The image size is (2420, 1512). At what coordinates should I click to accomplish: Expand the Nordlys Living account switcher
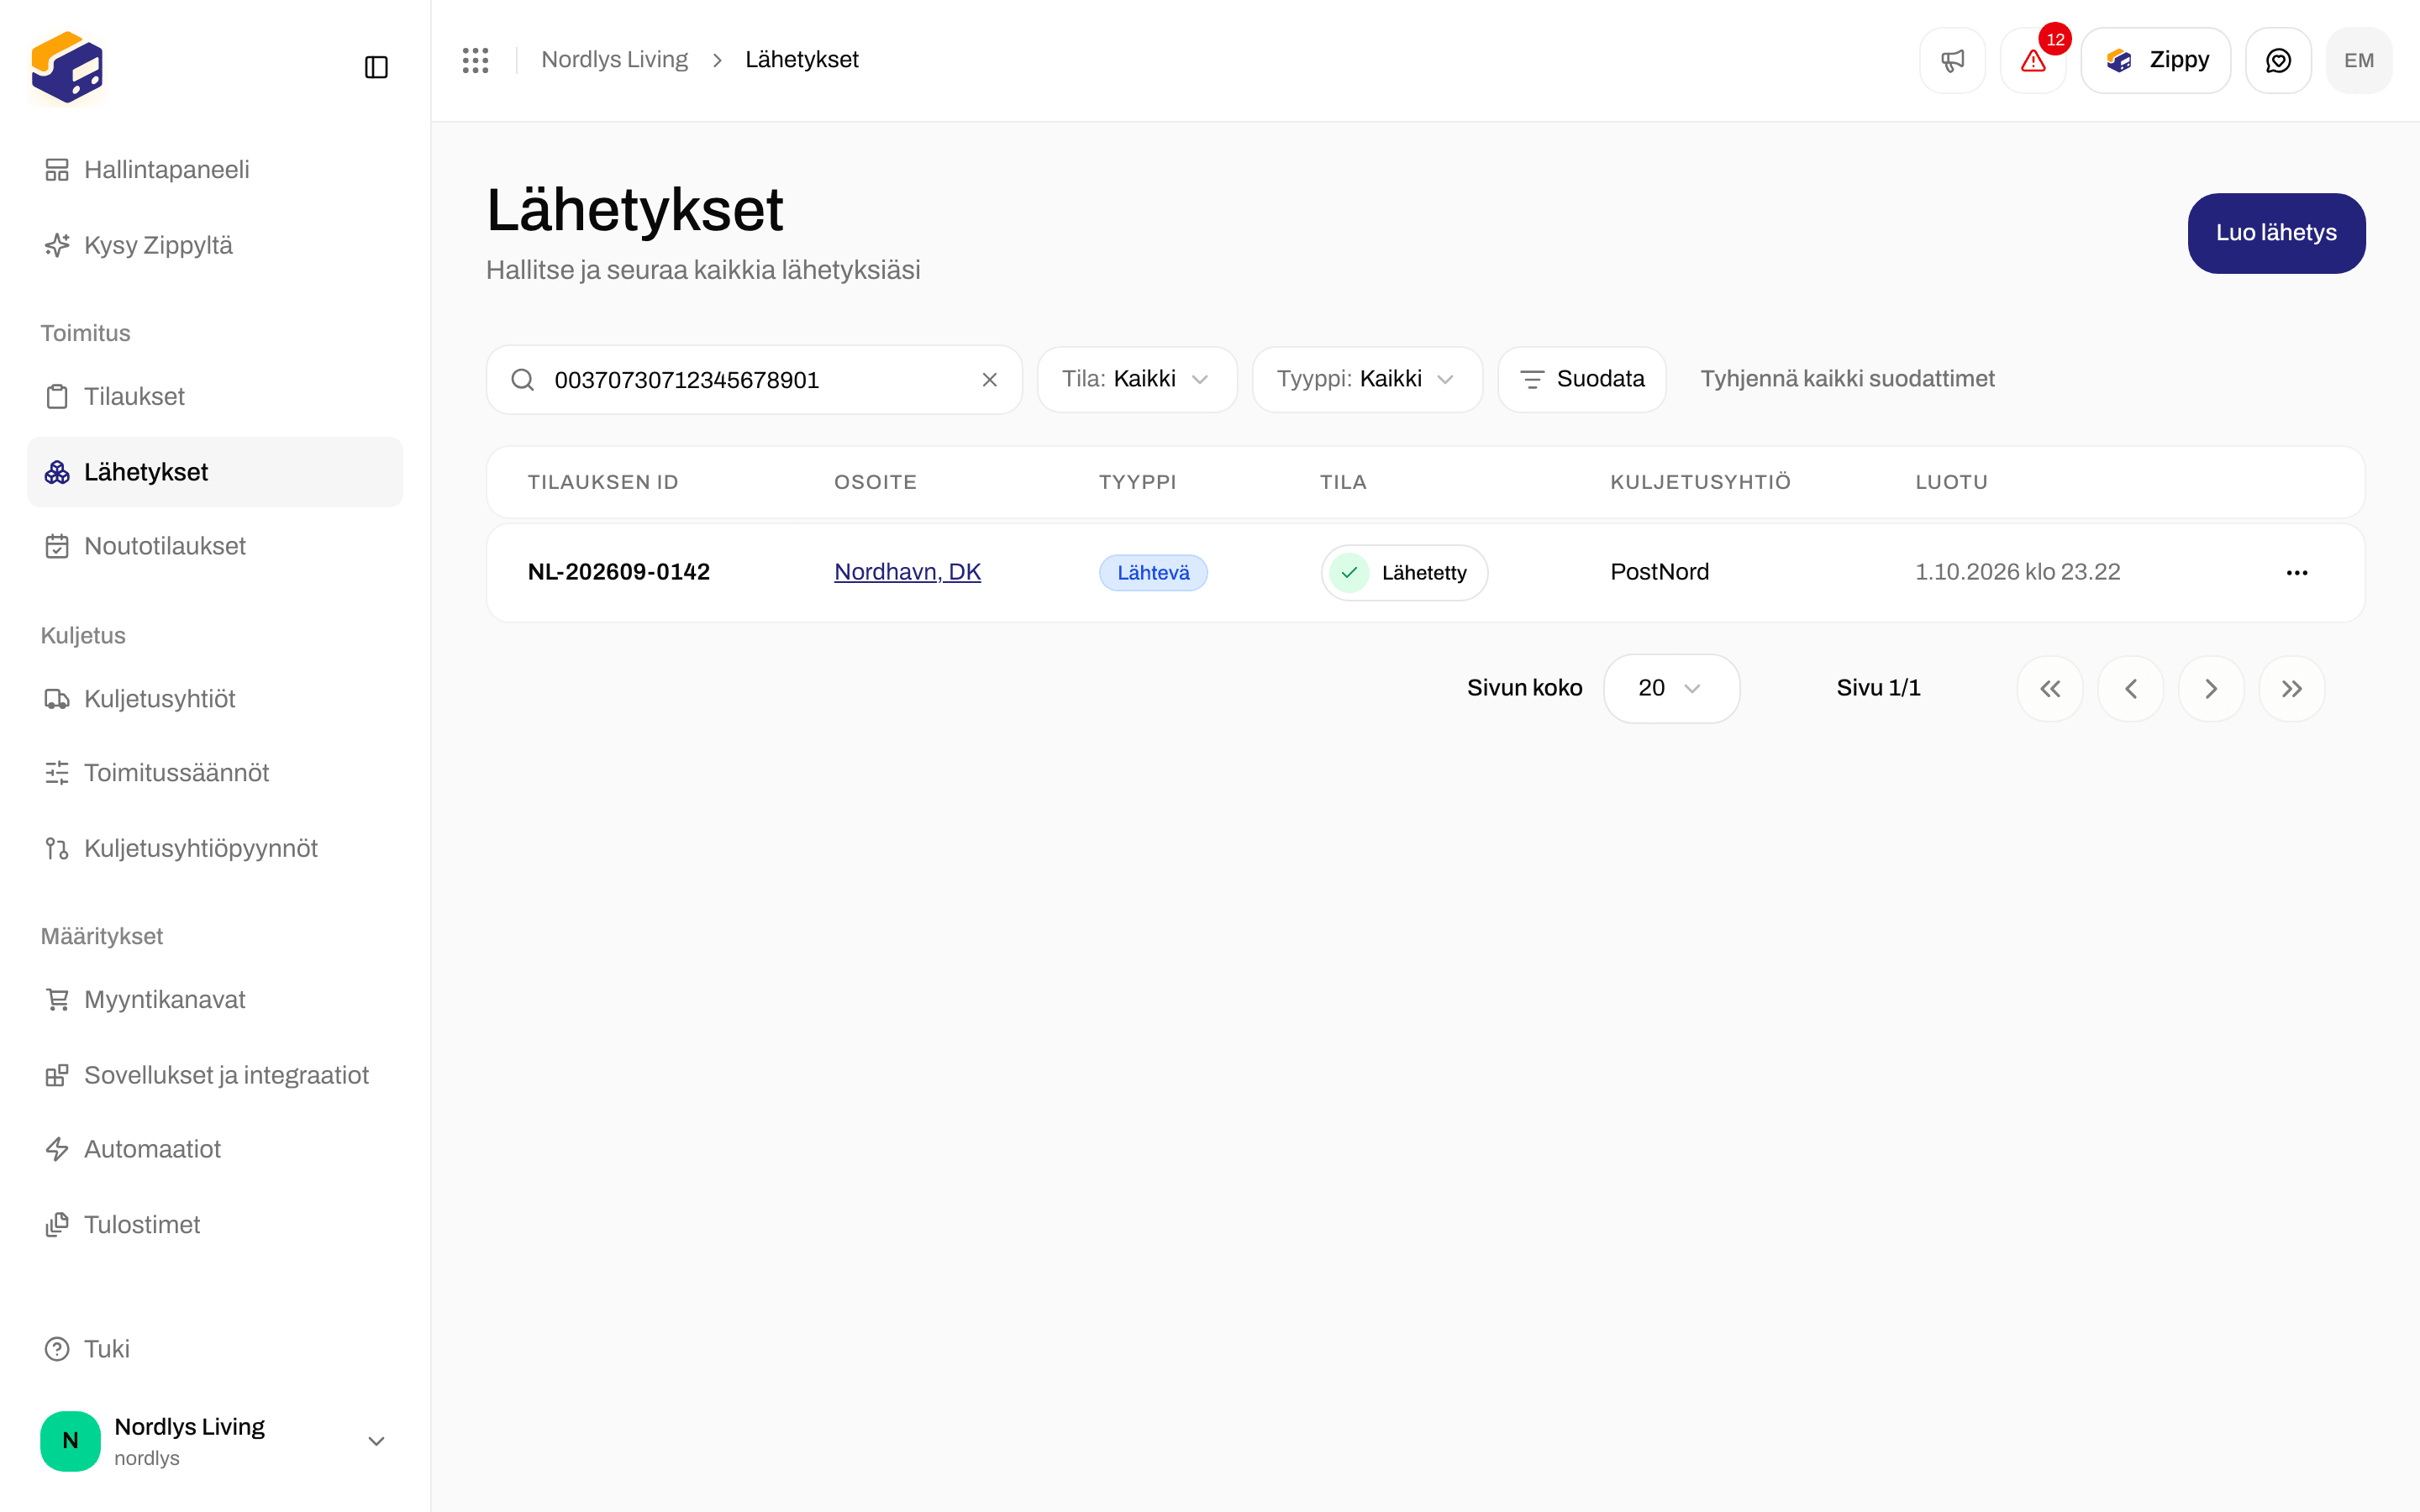pos(214,1441)
